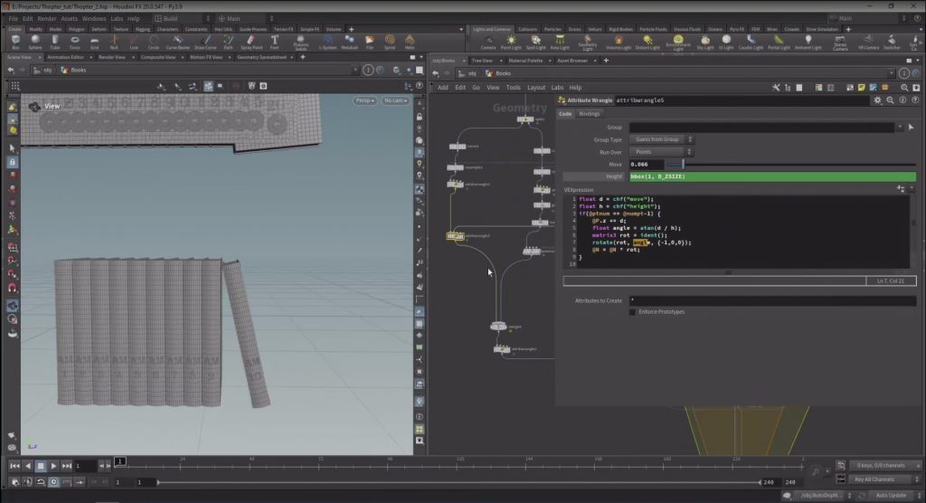Add an Ambient Light from the shelf
The width and height of the screenshot is (926, 503).
click(808, 43)
